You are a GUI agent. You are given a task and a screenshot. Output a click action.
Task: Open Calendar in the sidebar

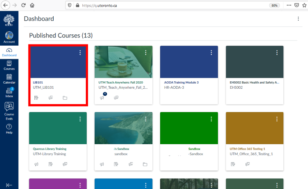[9, 79]
